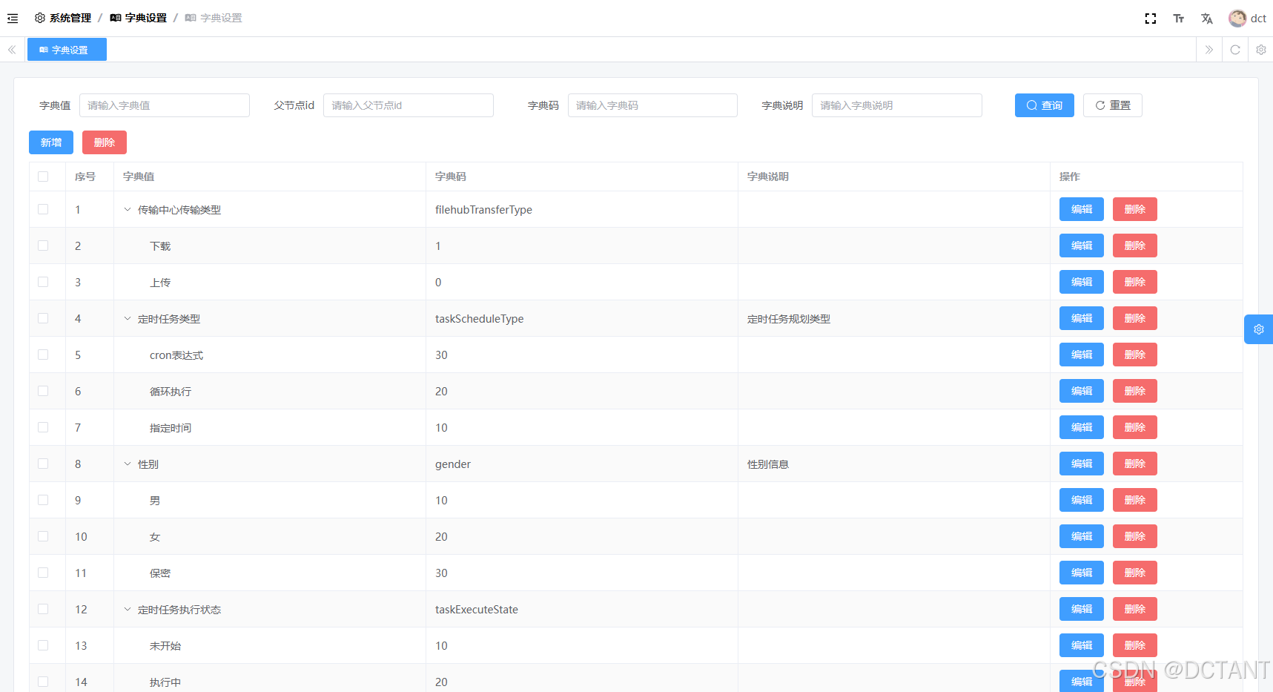Open floating blue settings gear panel

pos(1259,329)
